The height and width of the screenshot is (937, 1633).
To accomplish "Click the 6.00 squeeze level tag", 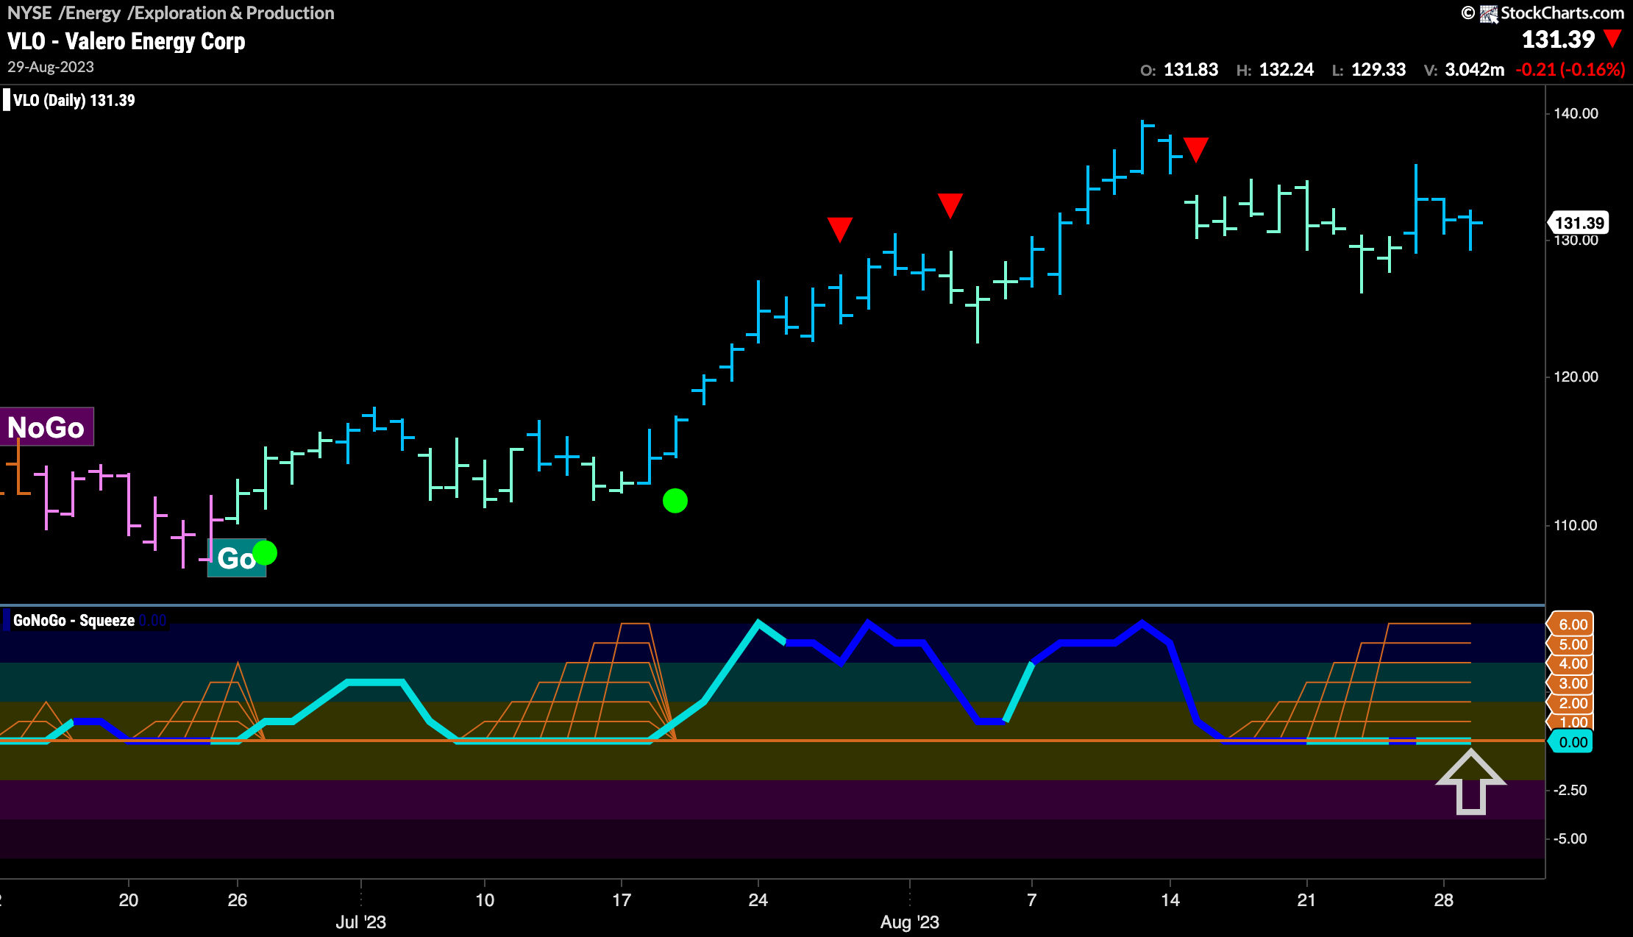I will click(x=1570, y=624).
